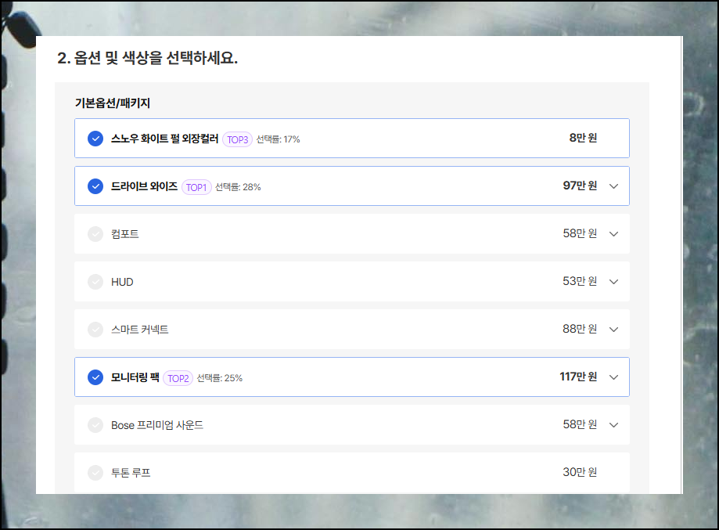The image size is (719, 530).
Task: Uncheck 드라이브 와이즈 option
Action: 95,186
